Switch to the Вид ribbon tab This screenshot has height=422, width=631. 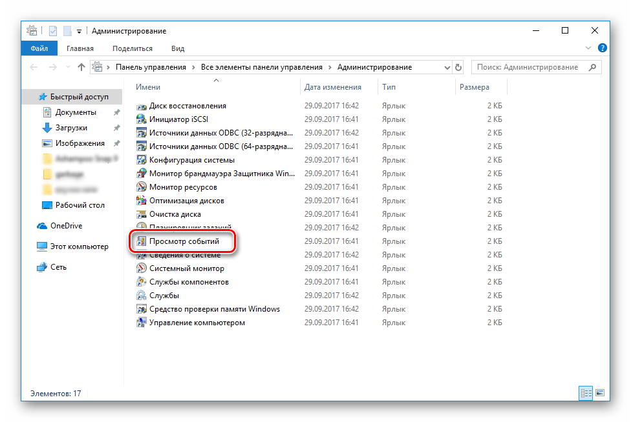(x=178, y=48)
